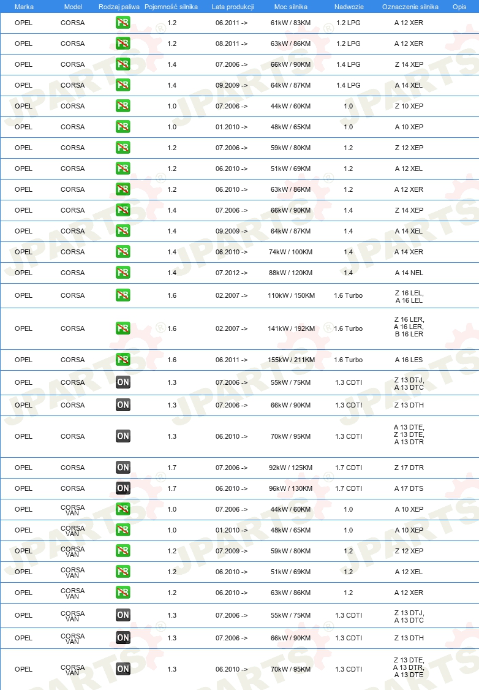
Task: Click petrol icon in CORSA VAN 48kW / 65KM row
Action: coord(123,530)
